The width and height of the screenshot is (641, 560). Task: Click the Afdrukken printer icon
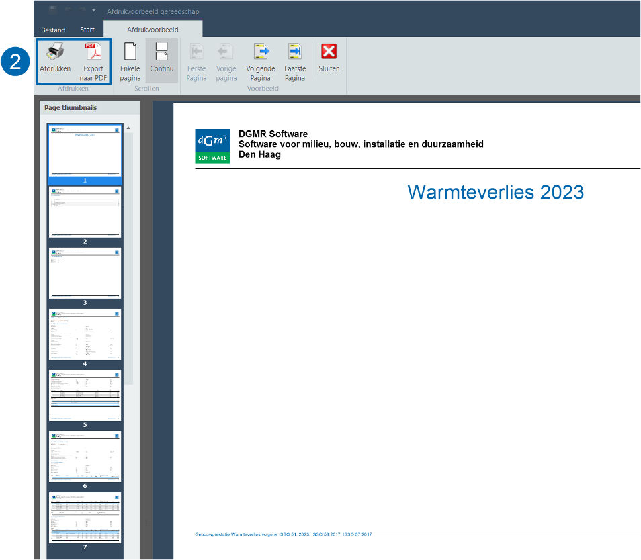[x=55, y=53]
